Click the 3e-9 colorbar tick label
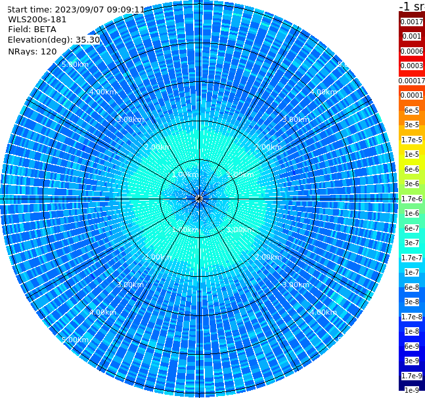425x398 pixels. pos(412,361)
